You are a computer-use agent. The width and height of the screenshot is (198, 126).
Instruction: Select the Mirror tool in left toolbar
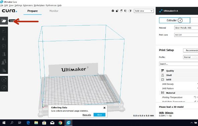(4, 54)
